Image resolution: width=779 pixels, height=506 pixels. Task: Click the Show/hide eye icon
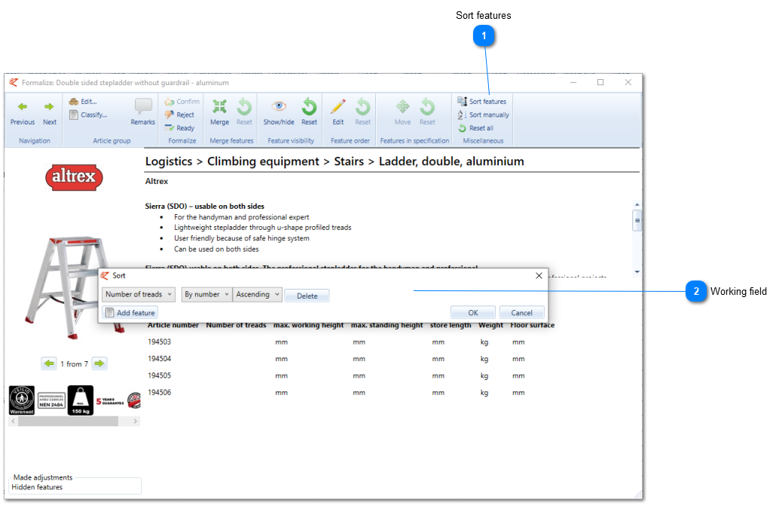click(x=279, y=112)
